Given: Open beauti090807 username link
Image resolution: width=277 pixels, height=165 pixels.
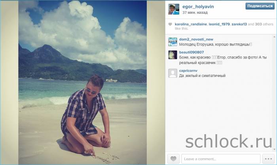Looking at the screenshot, I should click(x=191, y=52).
